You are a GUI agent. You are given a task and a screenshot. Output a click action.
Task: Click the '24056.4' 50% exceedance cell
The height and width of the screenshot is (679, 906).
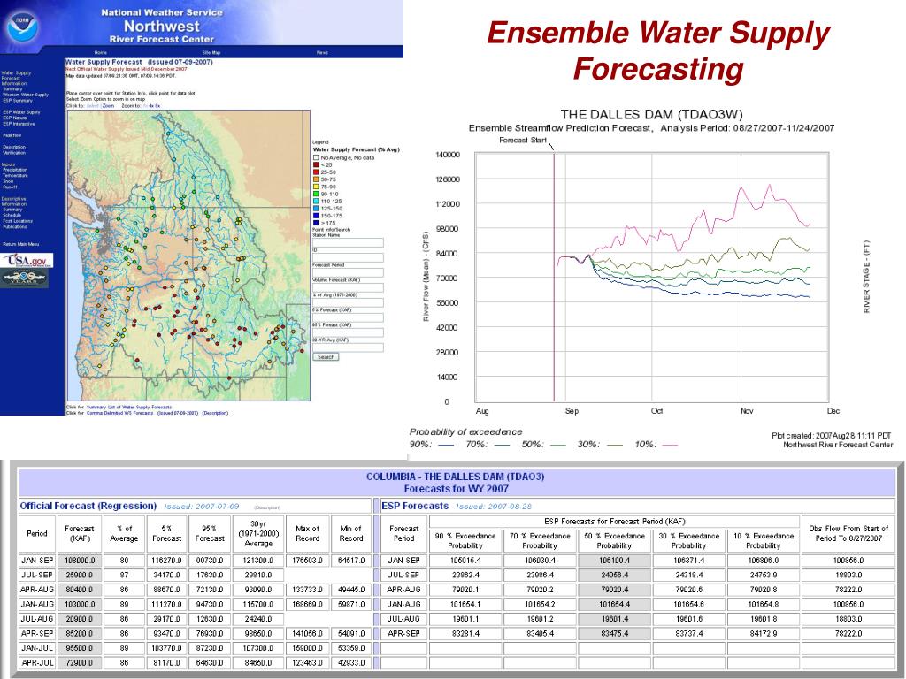pos(614,575)
